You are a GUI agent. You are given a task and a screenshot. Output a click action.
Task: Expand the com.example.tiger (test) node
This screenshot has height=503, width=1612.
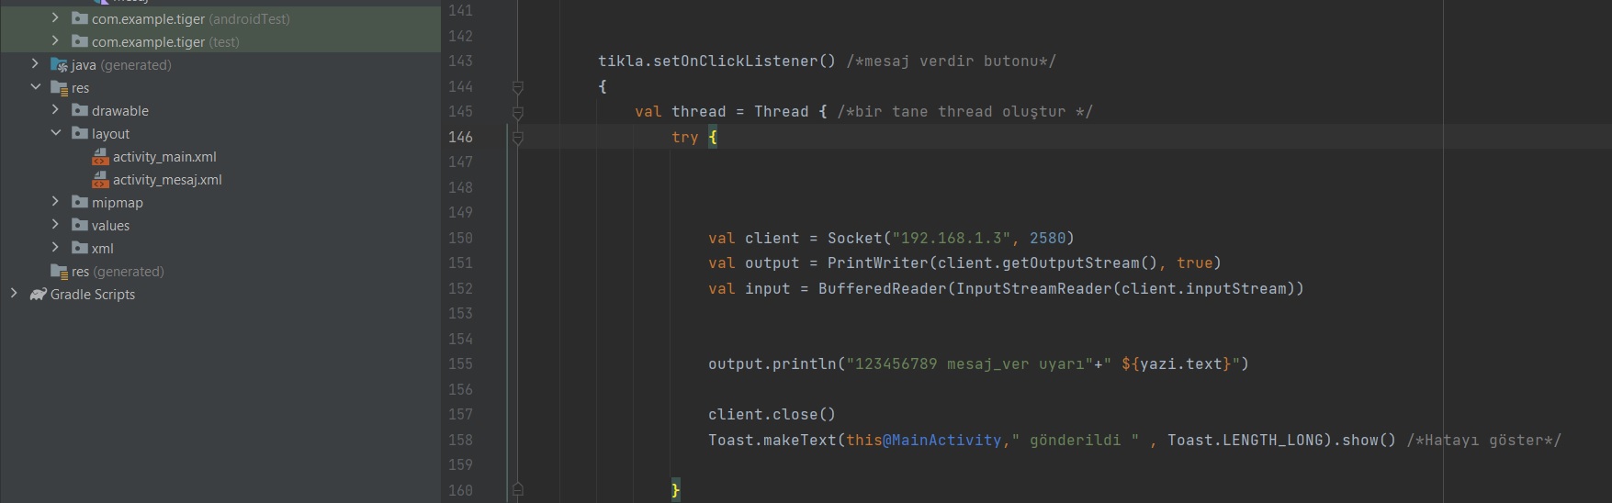tap(55, 40)
